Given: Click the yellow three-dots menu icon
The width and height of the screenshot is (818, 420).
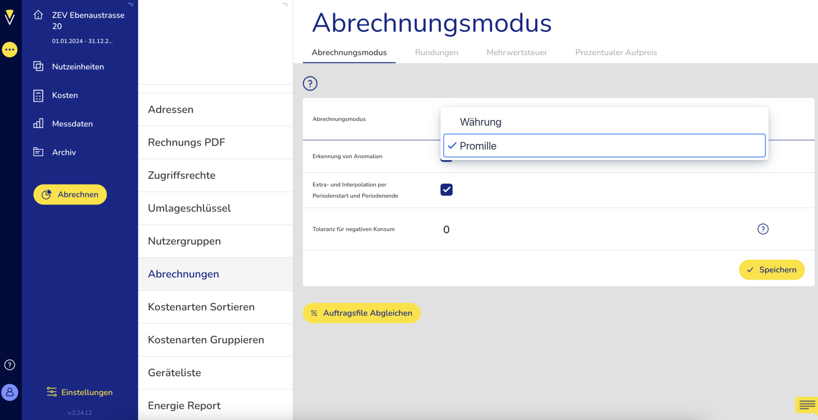Looking at the screenshot, I should 9,50.
